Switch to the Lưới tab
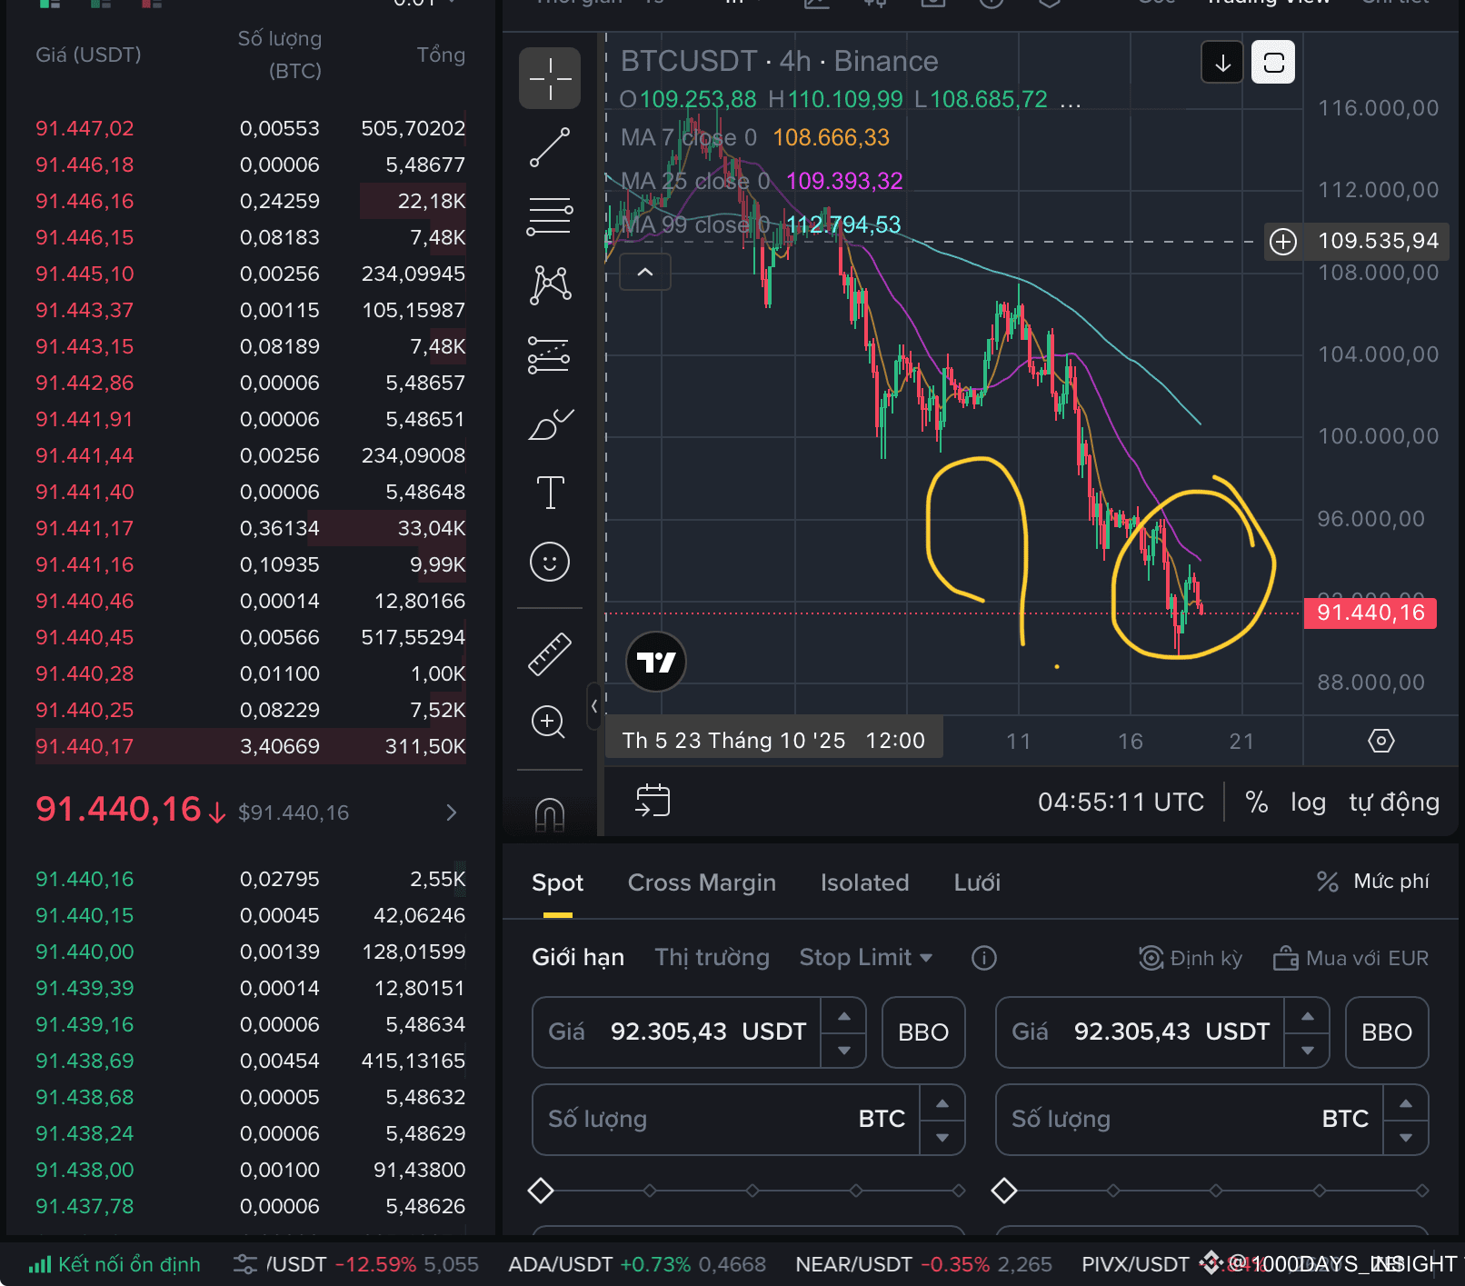Screen dimensions: 1465x1286 (977, 882)
